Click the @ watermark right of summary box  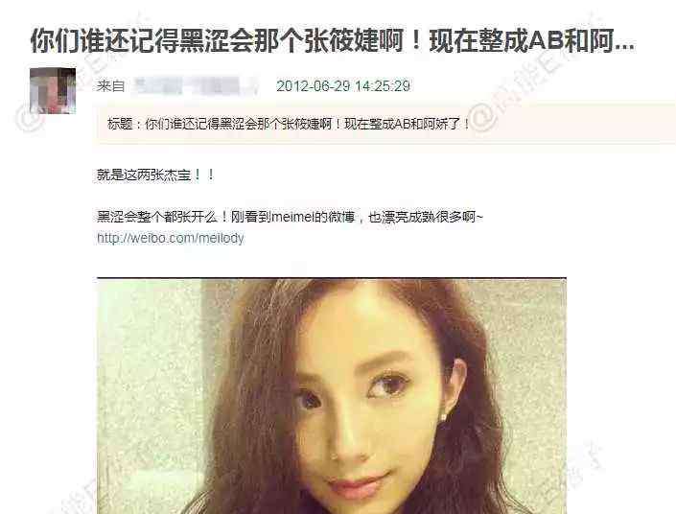tap(482, 115)
